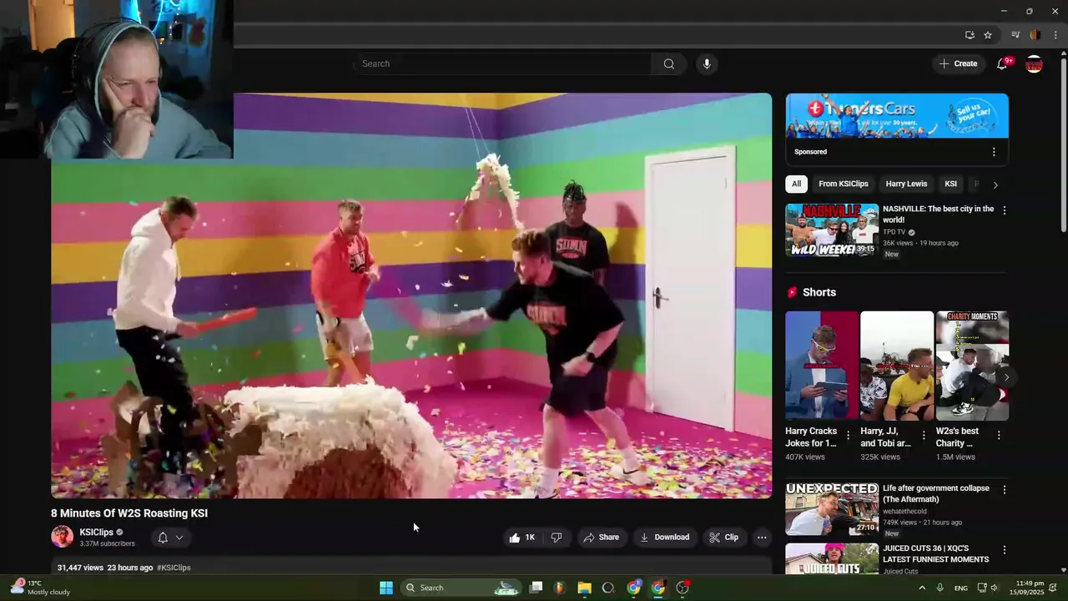1068x601 pixels.
Task: Open Task View on the taskbar
Action: coord(537,588)
